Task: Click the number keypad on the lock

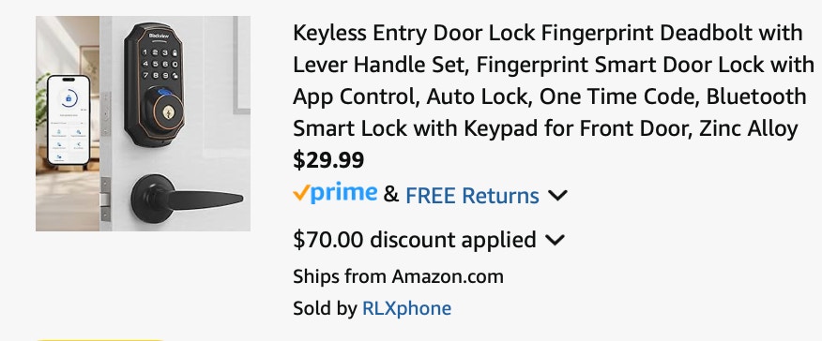Action: (x=160, y=64)
